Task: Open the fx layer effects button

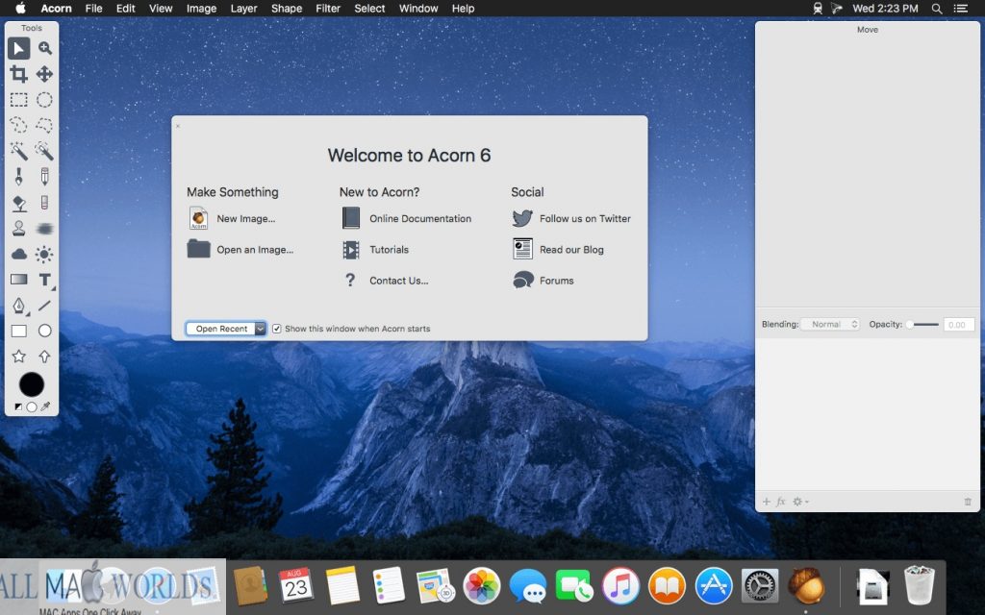Action: (x=781, y=502)
